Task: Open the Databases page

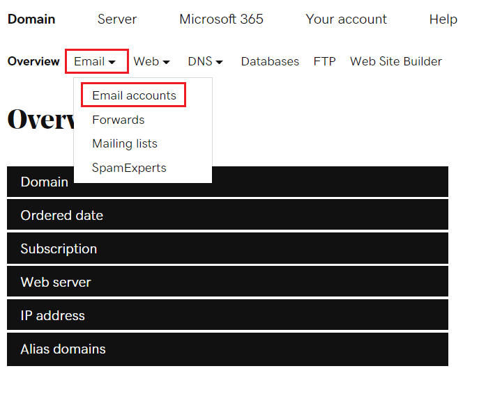Action: pos(270,61)
